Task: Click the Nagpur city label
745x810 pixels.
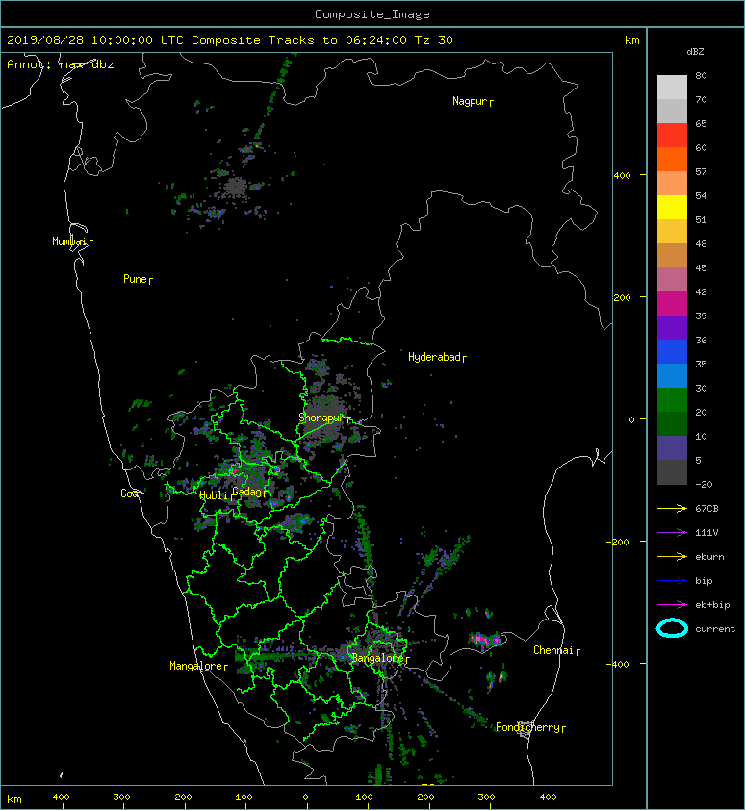Action: pos(470,101)
